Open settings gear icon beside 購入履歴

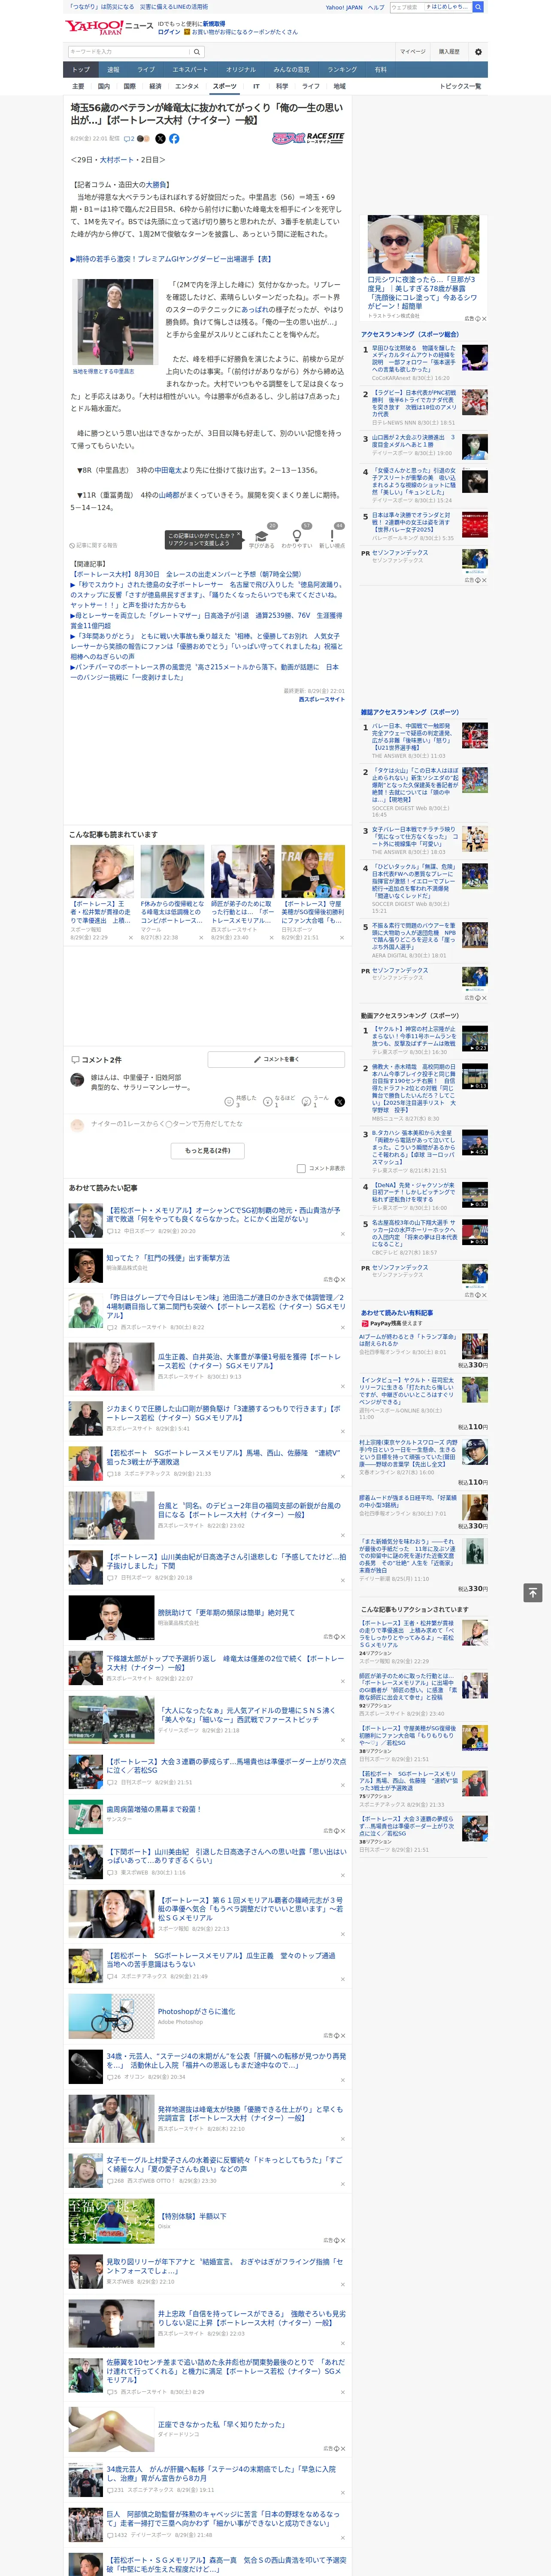[x=478, y=51]
